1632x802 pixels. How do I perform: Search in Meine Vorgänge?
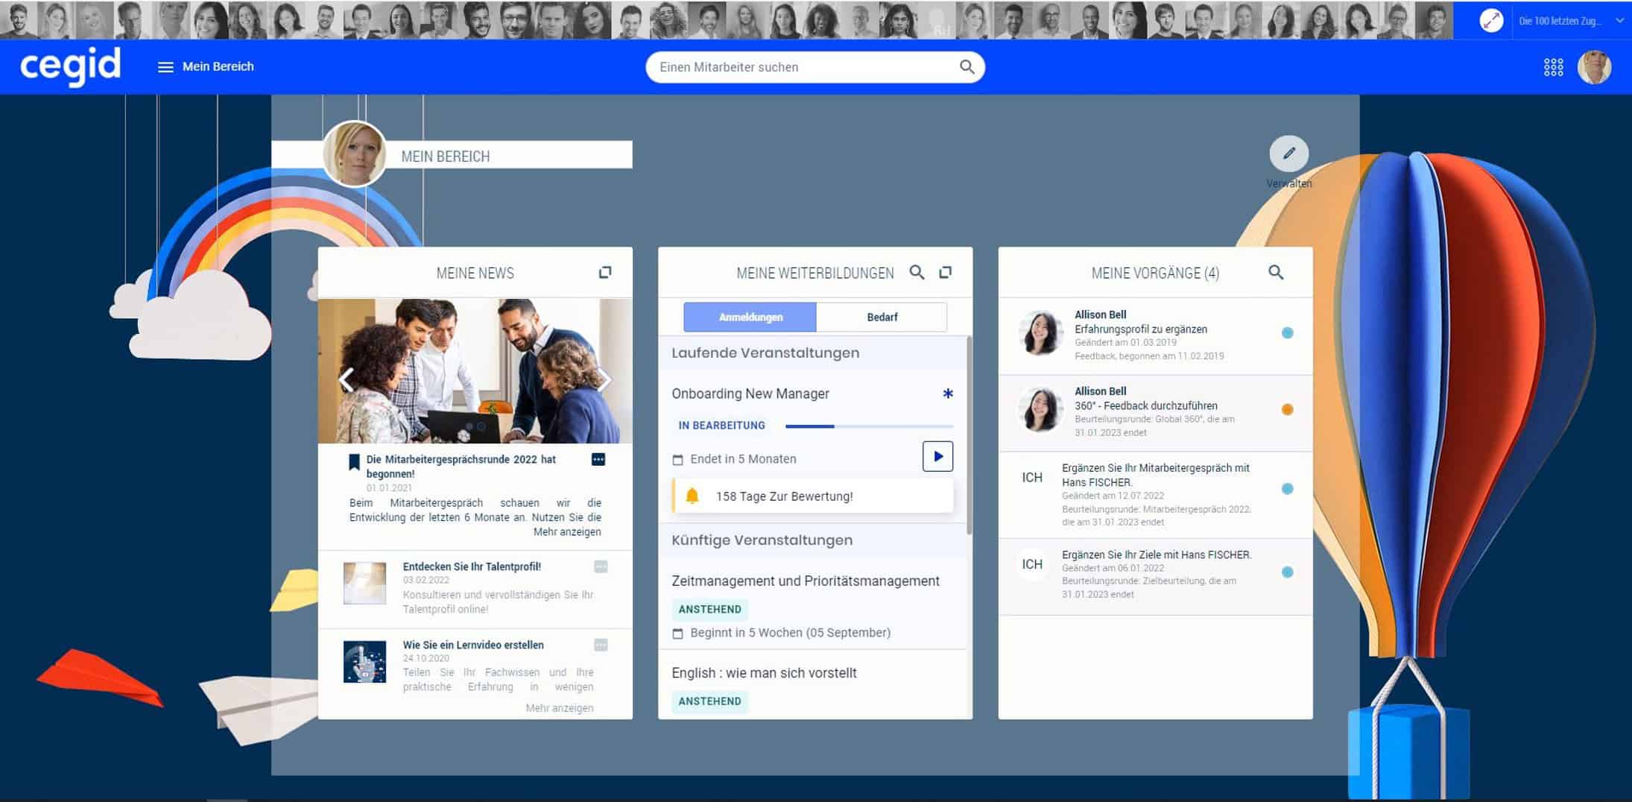(x=1276, y=273)
